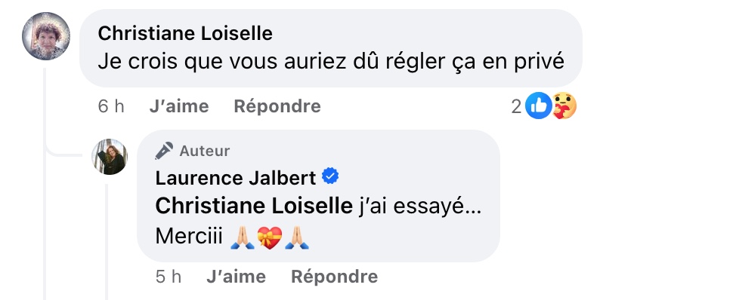736x300 pixels.
Task: Click the last praying hands emoji in reply
Action: [x=297, y=237]
